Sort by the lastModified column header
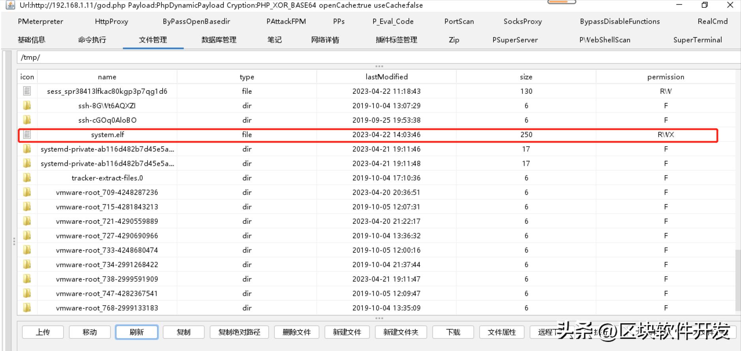Screen dimensions: 741x351 click(386, 77)
